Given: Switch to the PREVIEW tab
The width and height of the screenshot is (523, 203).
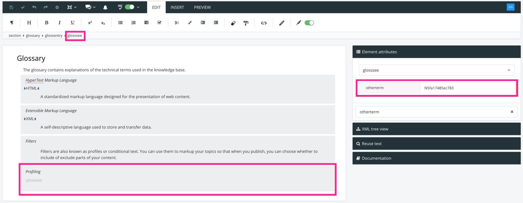Looking at the screenshot, I should [202, 7].
